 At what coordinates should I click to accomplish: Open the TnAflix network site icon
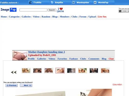coord(30,2)
